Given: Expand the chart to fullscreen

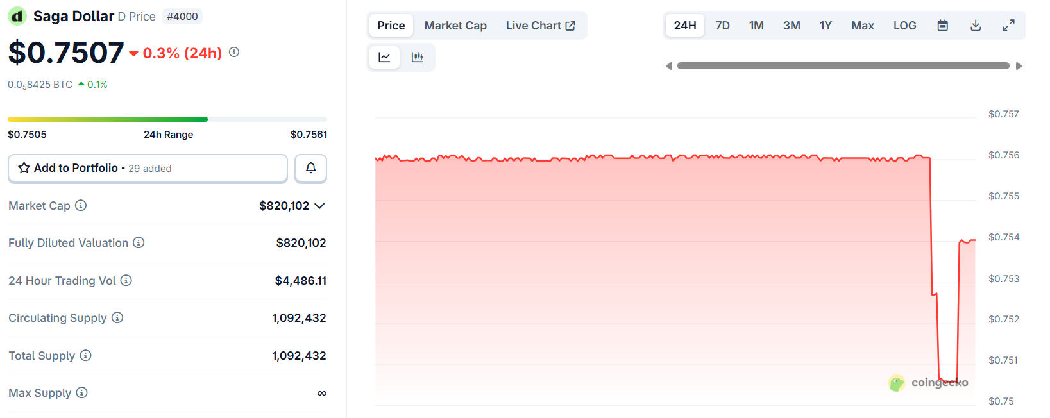Looking at the screenshot, I should pyautogui.click(x=1008, y=26).
